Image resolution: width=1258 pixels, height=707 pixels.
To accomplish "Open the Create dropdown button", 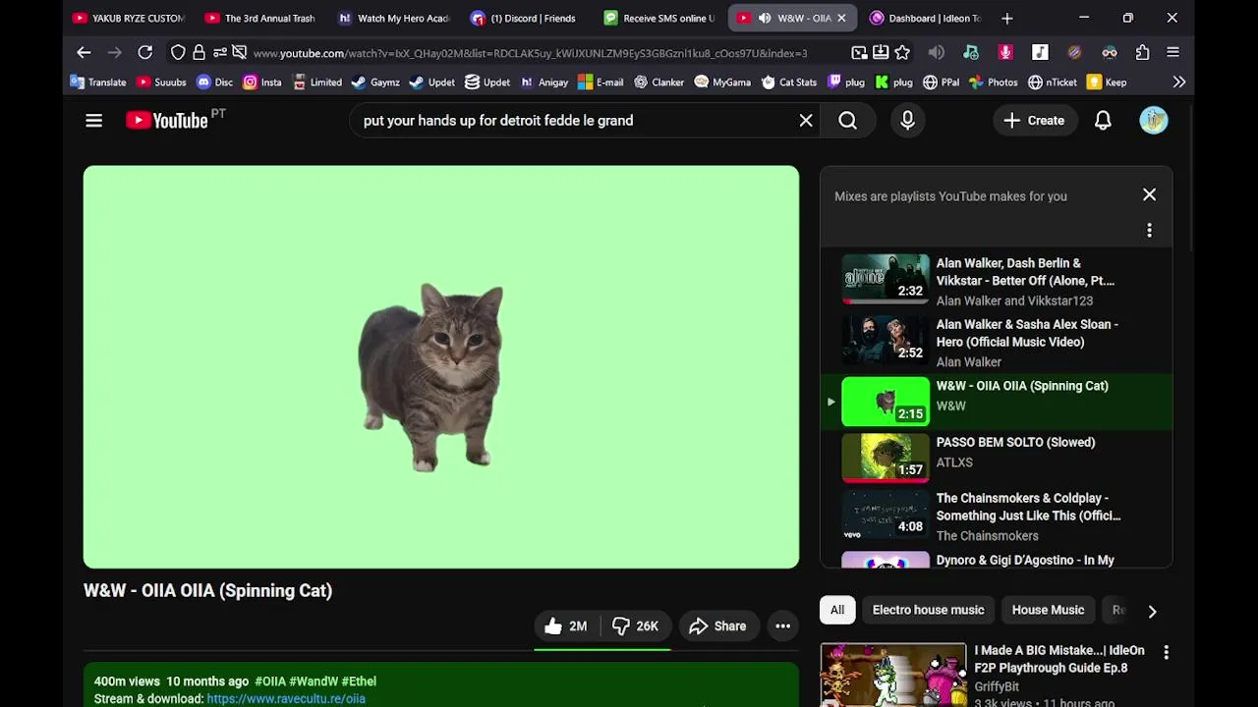I will pyautogui.click(x=1034, y=121).
